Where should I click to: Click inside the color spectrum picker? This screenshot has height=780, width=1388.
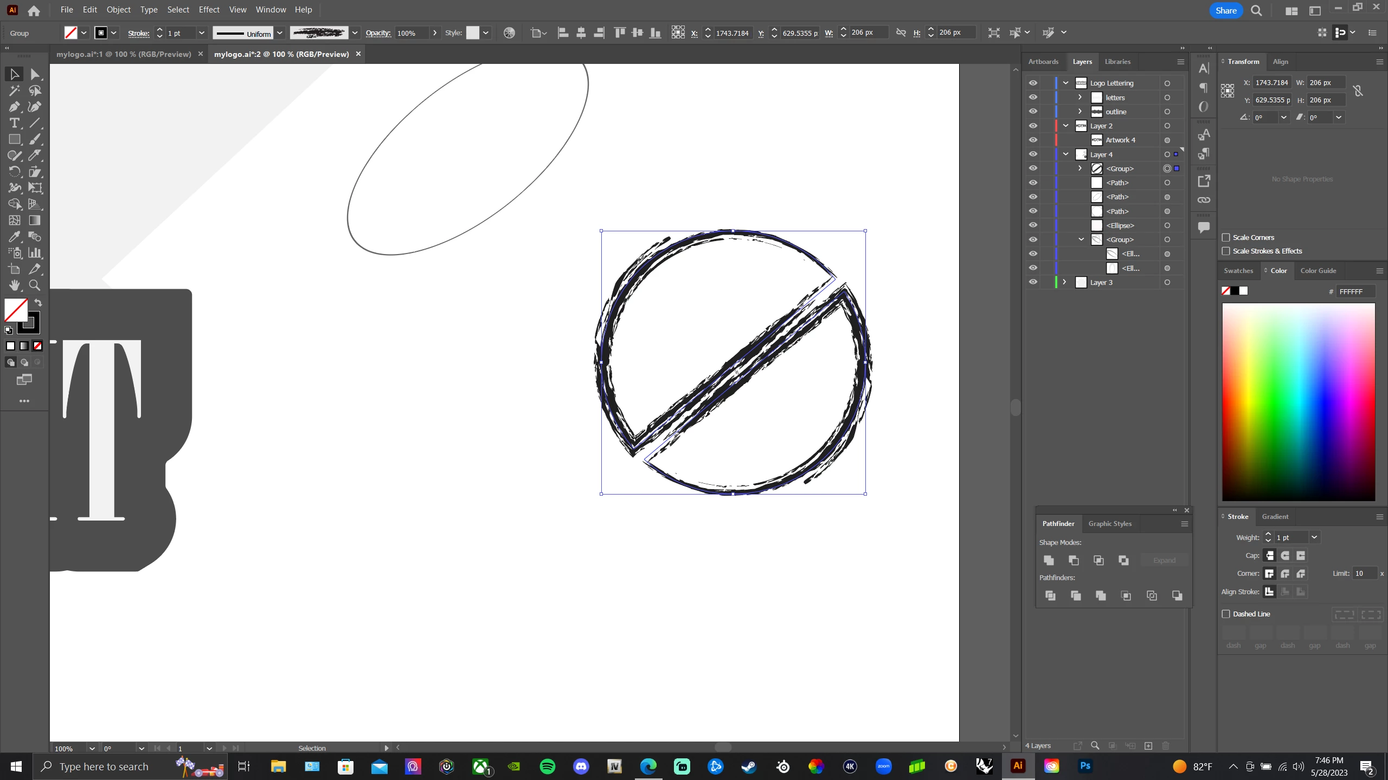(1299, 401)
